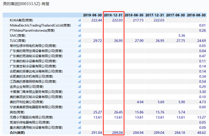Select 江西美的贵雅照明 value 0.54
This screenshot has width=209, height=136.
203,82
